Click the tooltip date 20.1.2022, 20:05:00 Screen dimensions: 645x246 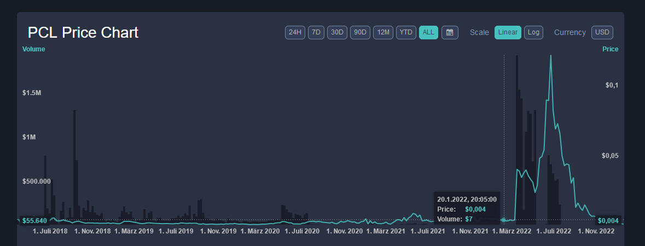tap(467, 200)
